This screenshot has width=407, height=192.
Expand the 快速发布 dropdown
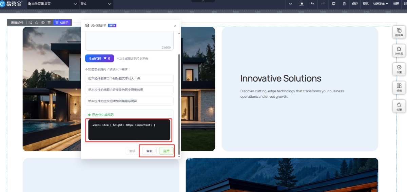click(381, 4)
